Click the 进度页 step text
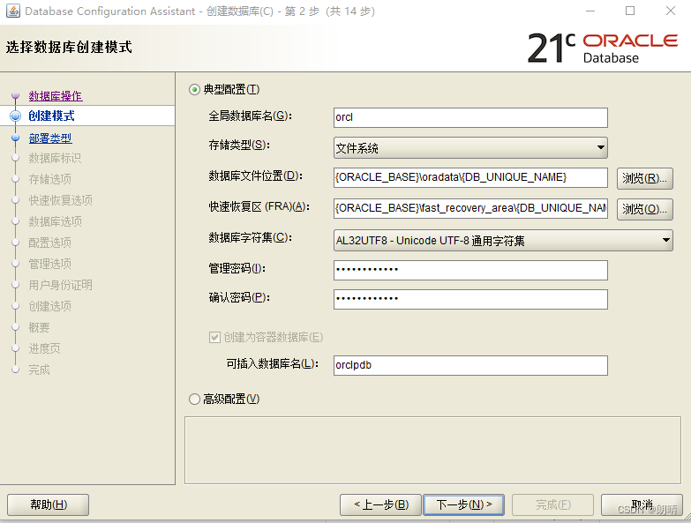691x523 pixels. coord(44,348)
